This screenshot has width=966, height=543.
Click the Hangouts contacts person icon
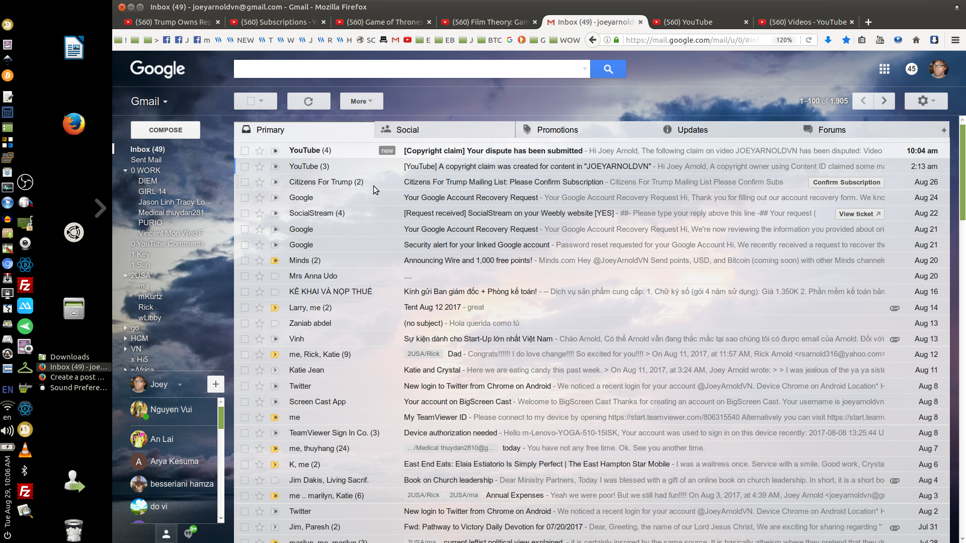click(x=166, y=534)
